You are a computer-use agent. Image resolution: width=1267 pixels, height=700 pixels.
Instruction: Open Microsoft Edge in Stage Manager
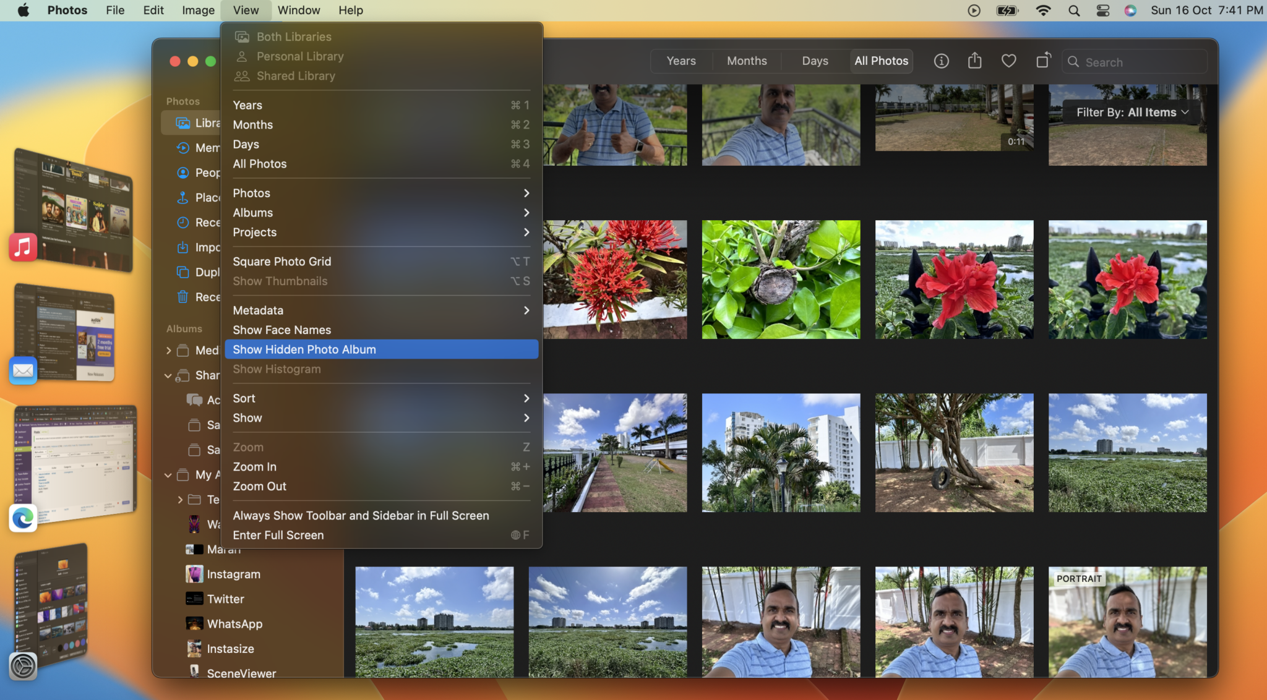[x=23, y=518]
